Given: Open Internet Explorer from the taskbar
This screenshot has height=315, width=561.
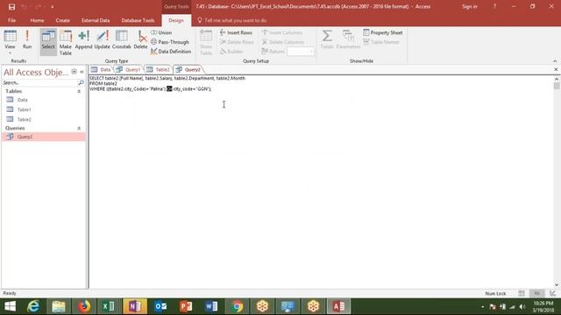Looking at the screenshot, I should [33, 306].
